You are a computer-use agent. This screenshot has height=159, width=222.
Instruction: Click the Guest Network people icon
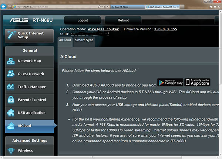point(11,73)
